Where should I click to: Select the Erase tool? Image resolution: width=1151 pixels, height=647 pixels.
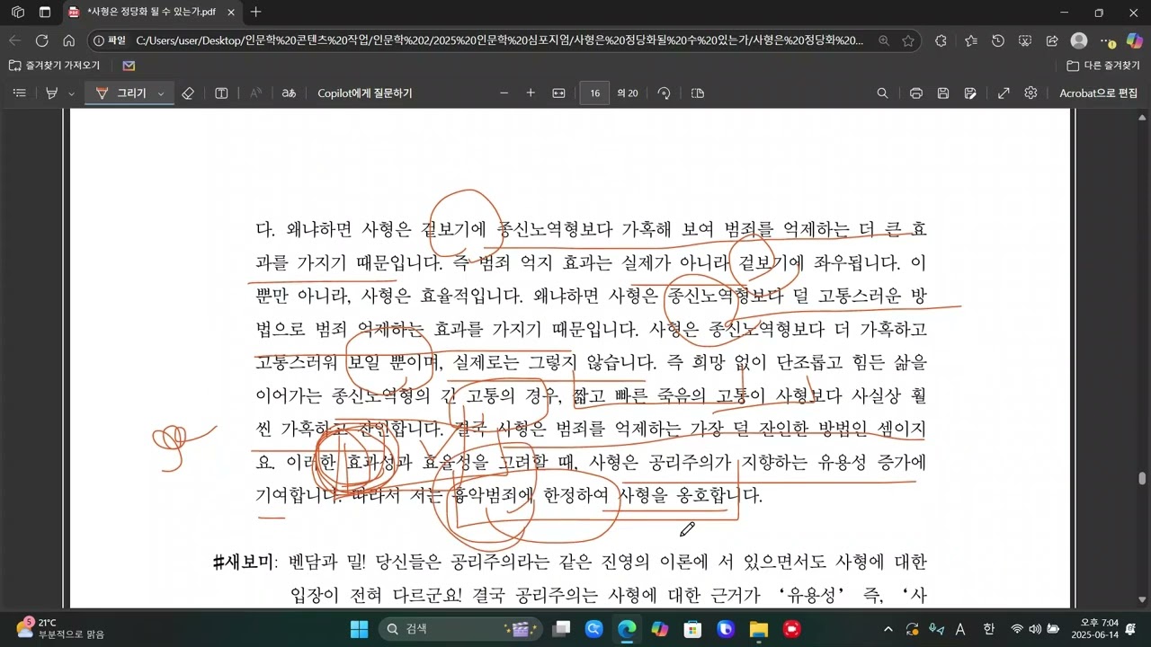click(188, 93)
